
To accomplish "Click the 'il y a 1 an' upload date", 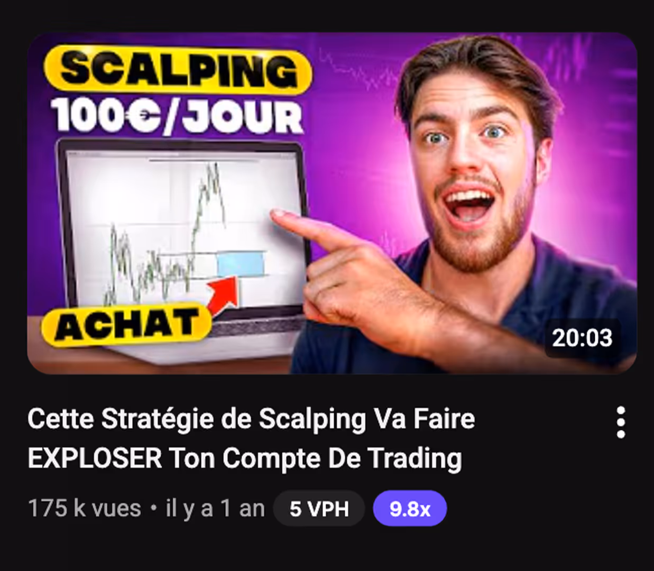I will click(x=215, y=509).
